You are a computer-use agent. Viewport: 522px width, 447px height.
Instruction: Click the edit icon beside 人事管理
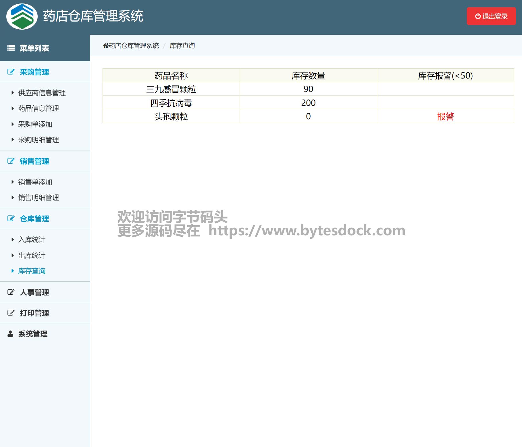(x=11, y=292)
